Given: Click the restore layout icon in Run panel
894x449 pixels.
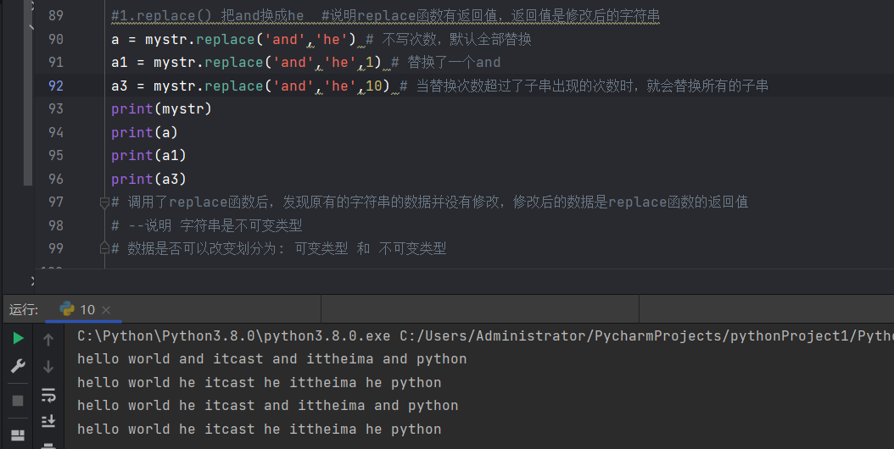Looking at the screenshot, I should pyautogui.click(x=18, y=435).
